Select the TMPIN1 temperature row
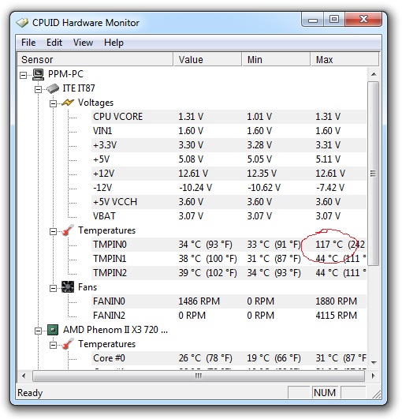 point(229,259)
